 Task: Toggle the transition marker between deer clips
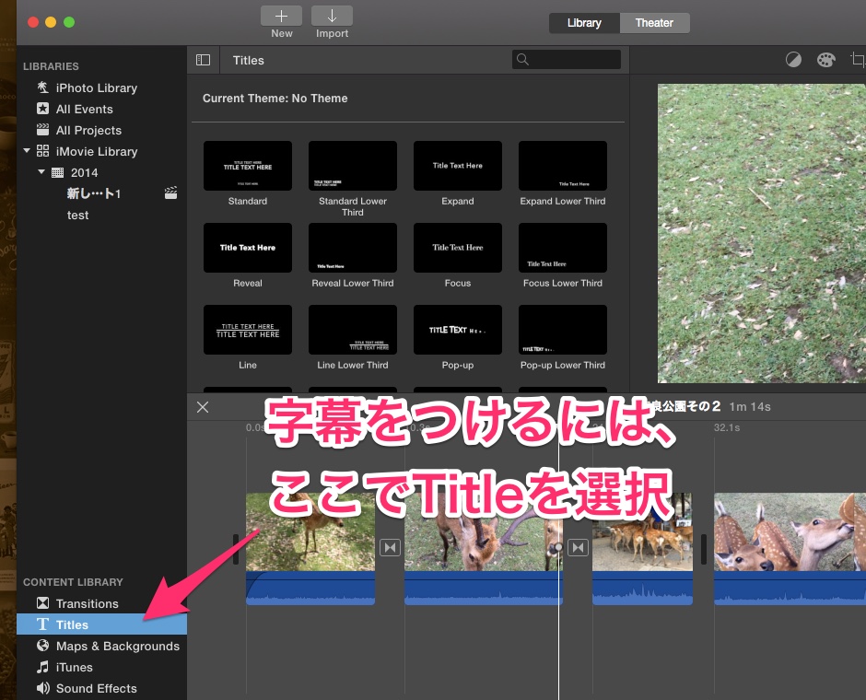tap(390, 546)
